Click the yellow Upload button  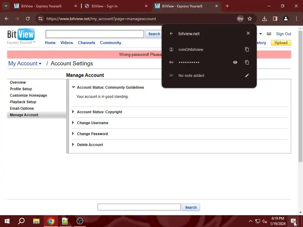pos(281,43)
